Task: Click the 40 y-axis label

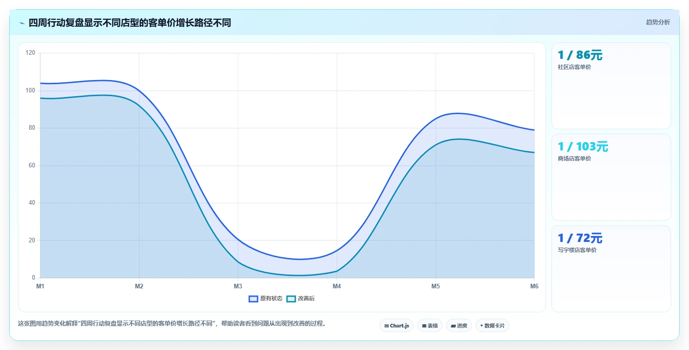Action: pos(32,203)
